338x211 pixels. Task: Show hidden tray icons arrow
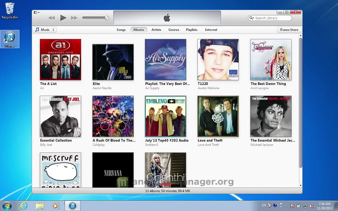(x=286, y=206)
